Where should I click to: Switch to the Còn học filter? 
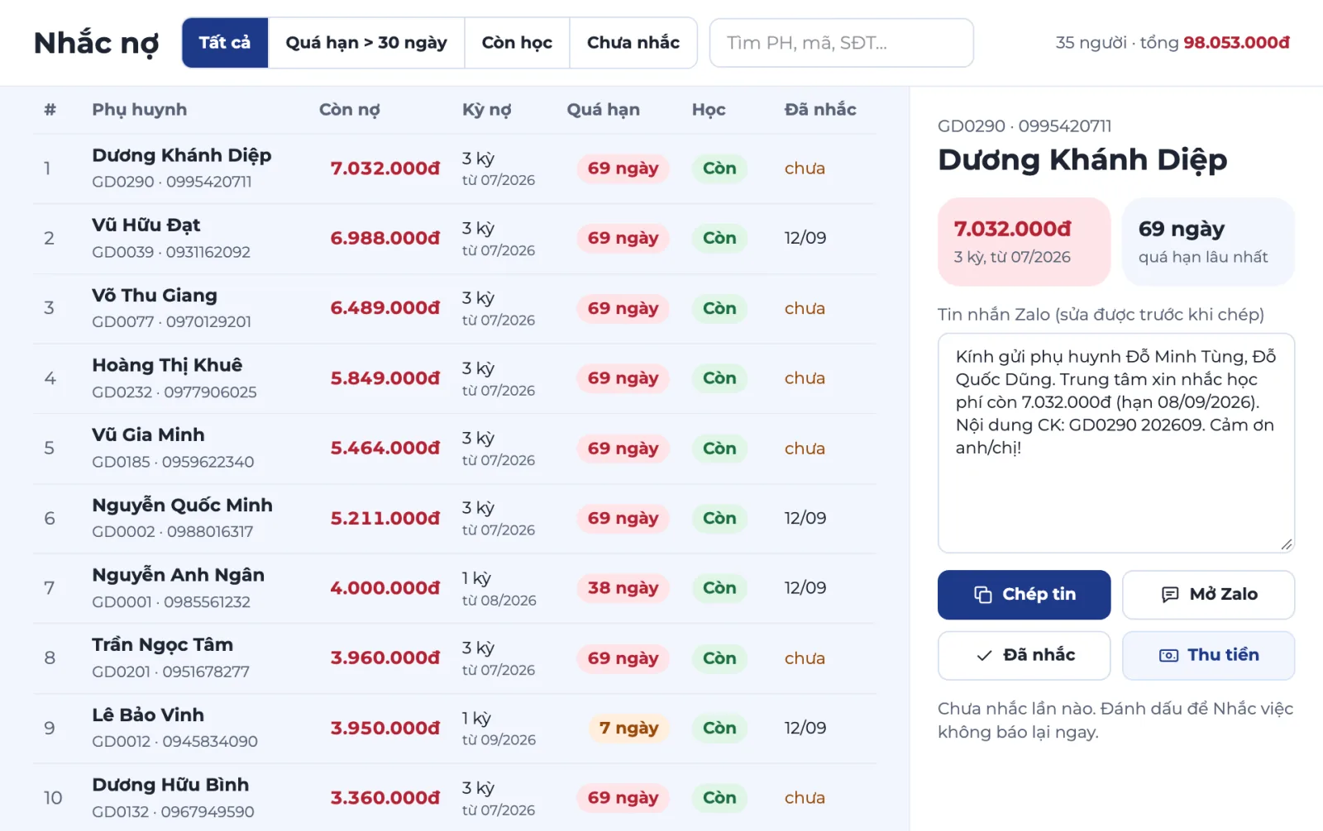coord(517,43)
